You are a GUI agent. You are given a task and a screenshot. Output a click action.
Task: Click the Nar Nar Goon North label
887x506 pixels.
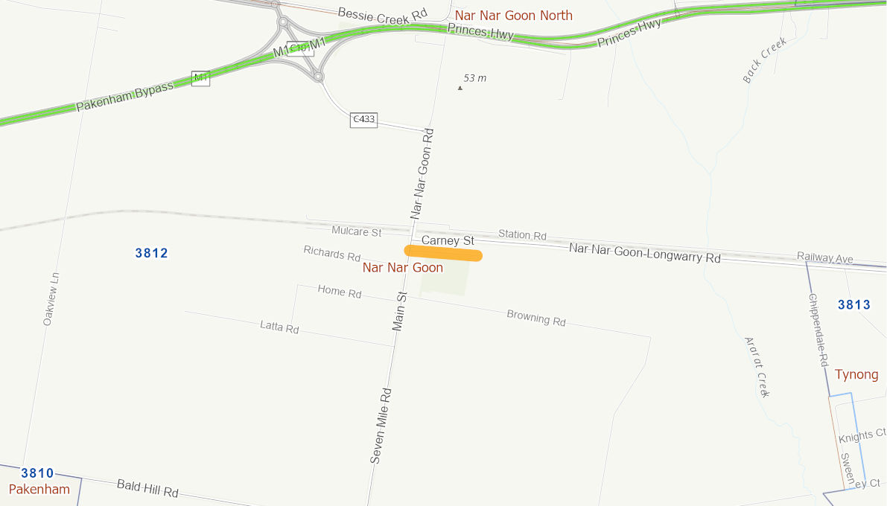tap(514, 16)
